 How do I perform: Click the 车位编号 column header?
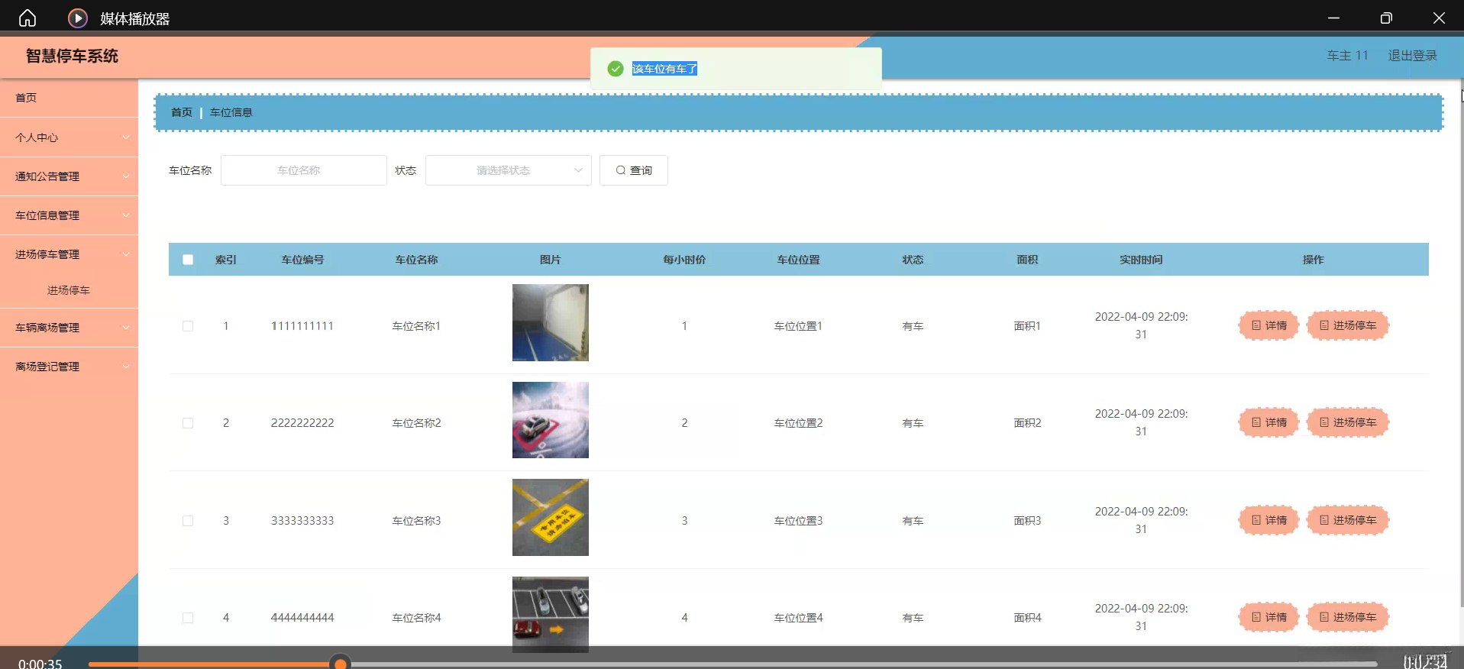coord(302,260)
